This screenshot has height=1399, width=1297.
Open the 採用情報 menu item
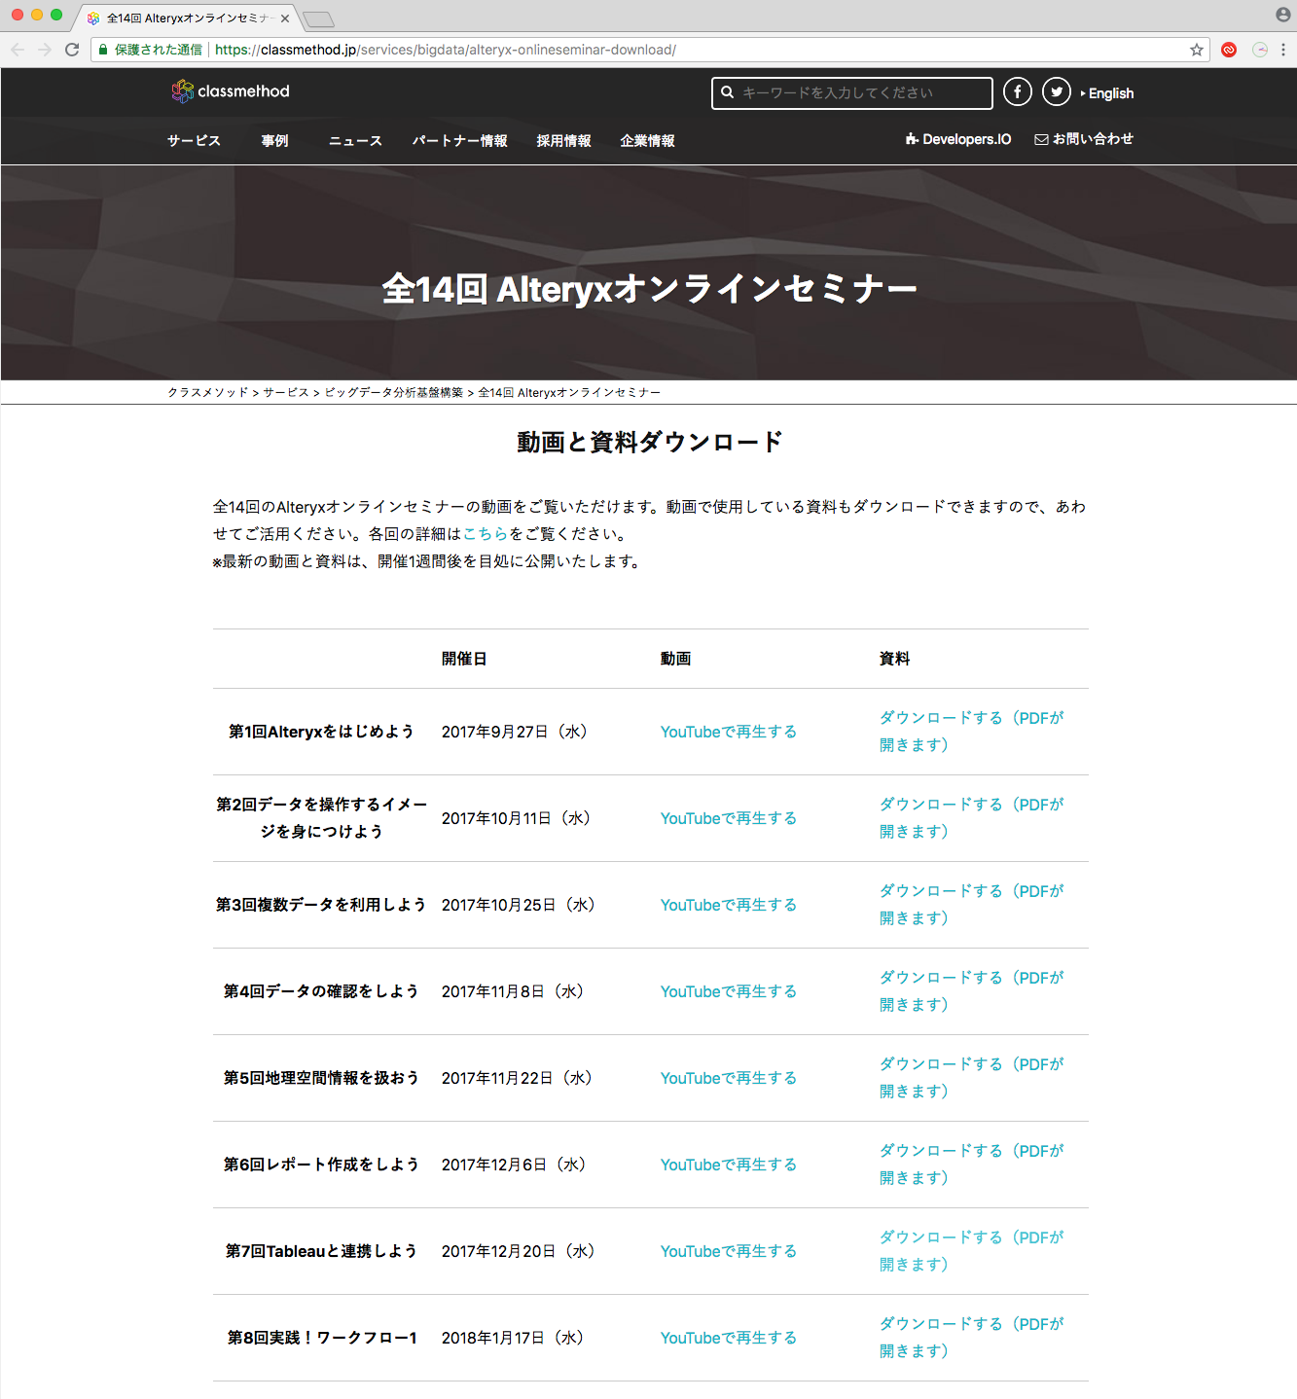563,141
